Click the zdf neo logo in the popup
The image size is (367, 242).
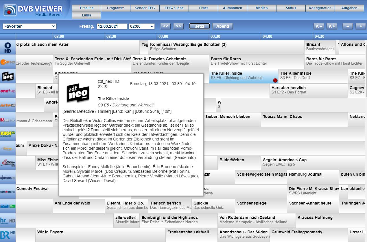[x=78, y=93]
